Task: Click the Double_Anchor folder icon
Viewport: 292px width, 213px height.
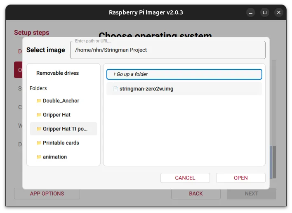Action: pos(39,101)
